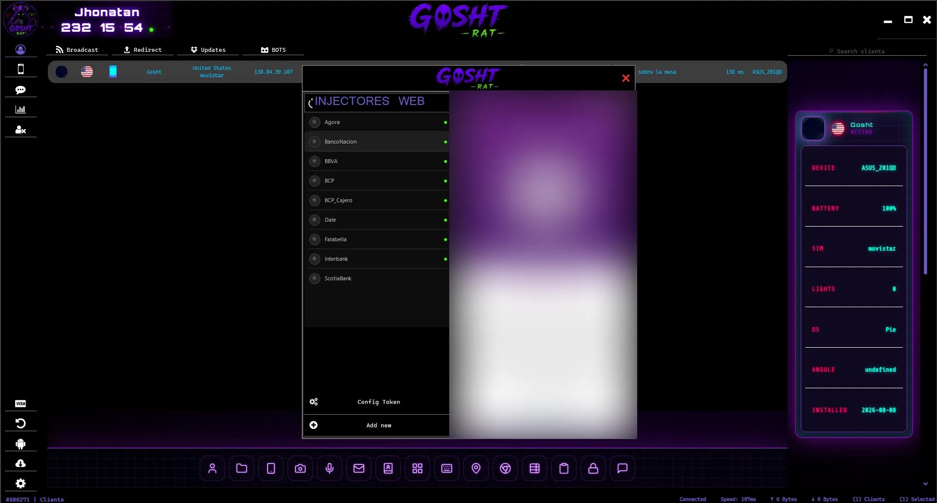Close the dialog with the red X
Screen dimensions: 937x503
626,78
